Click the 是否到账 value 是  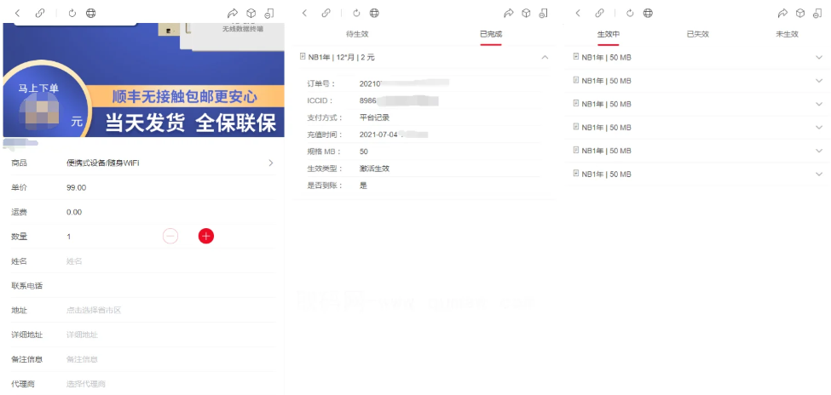[363, 186]
